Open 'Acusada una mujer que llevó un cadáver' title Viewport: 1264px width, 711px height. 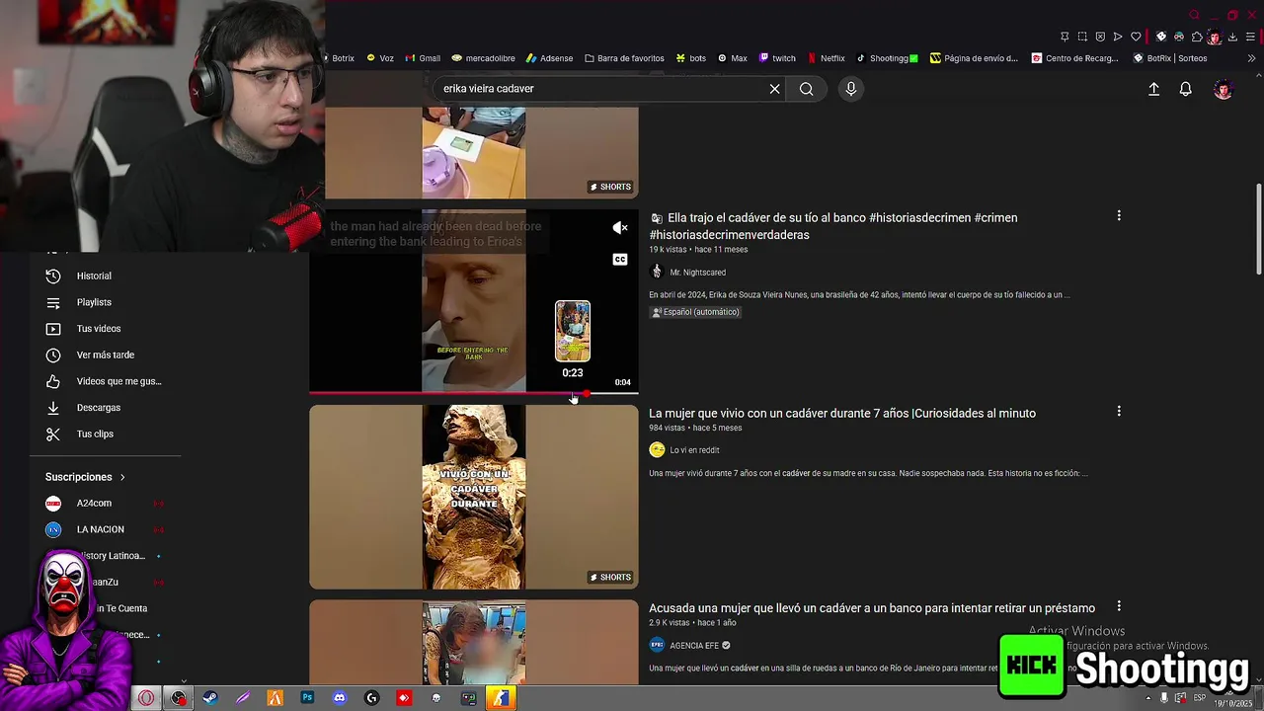tap(872, 608)
